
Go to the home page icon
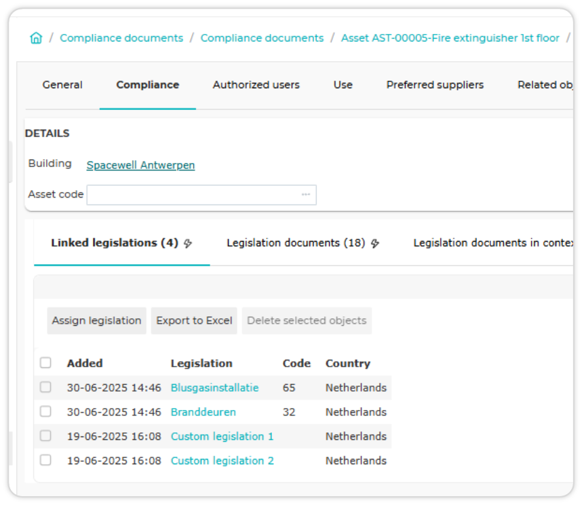click(36, 38)
